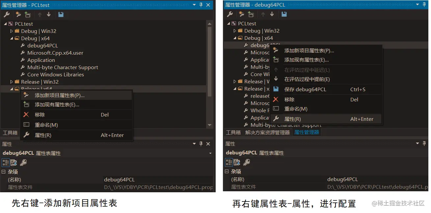Click the save disk icon in PCLtest manager toolbar

61,14
